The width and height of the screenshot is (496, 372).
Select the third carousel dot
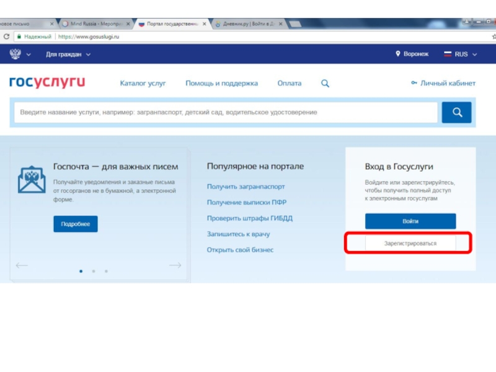pyautogui.click(x=106, y=271)
